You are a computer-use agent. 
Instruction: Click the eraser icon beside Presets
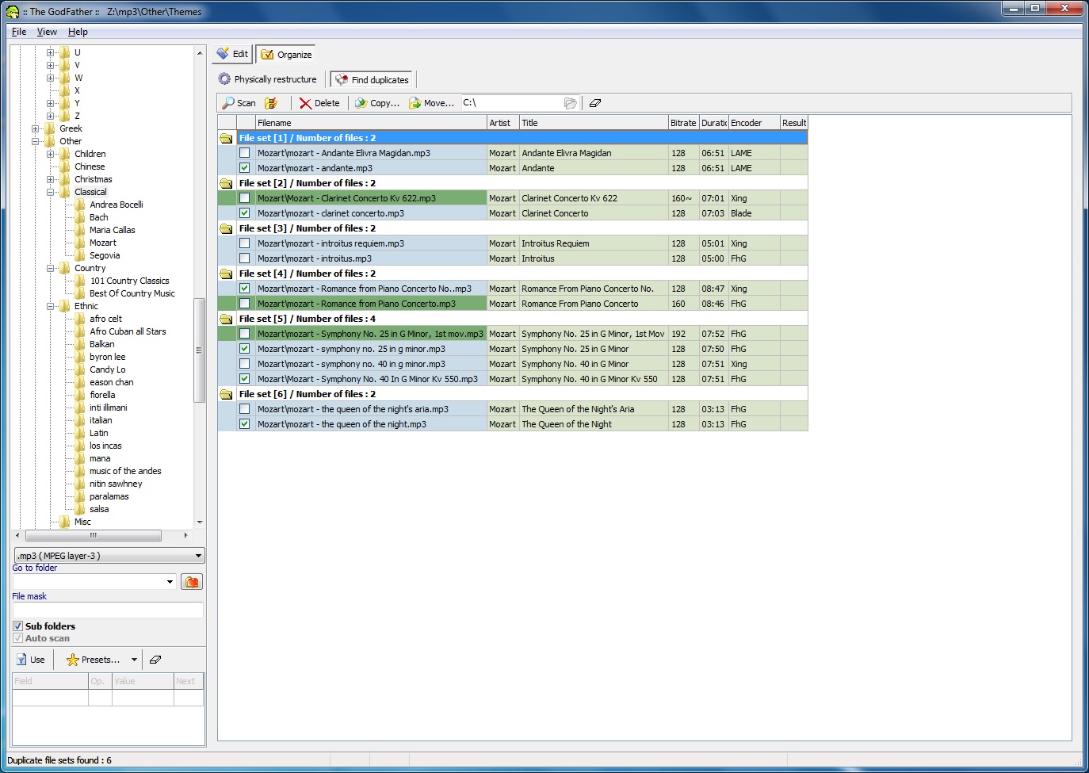point(155,660)
